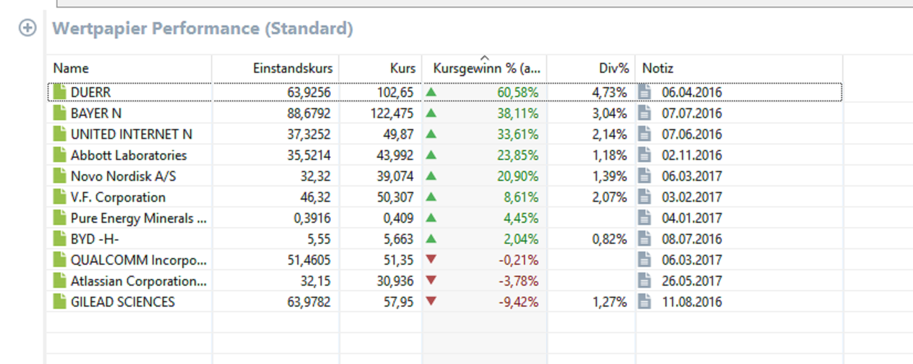The image size is (913, 364).
Task: Click the note icon beside 04.01.2017
Action: (644, 218)
